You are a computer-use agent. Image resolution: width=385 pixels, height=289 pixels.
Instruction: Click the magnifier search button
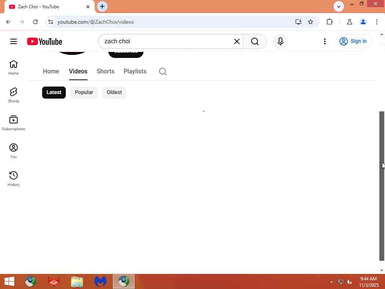point(255,41)
